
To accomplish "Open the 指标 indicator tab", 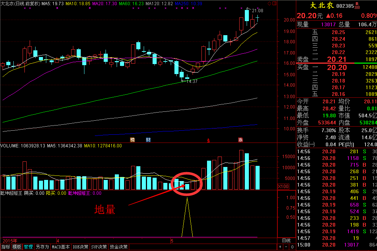I will pos(6,247).
